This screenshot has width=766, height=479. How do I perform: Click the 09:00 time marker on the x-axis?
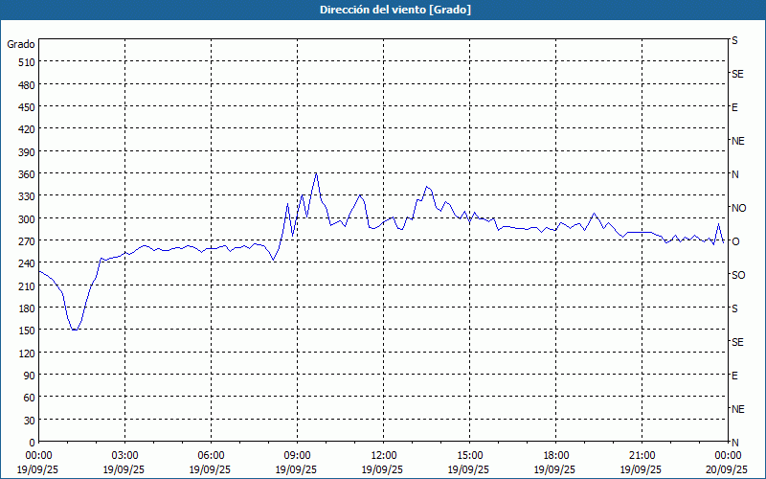click(297, 455)
